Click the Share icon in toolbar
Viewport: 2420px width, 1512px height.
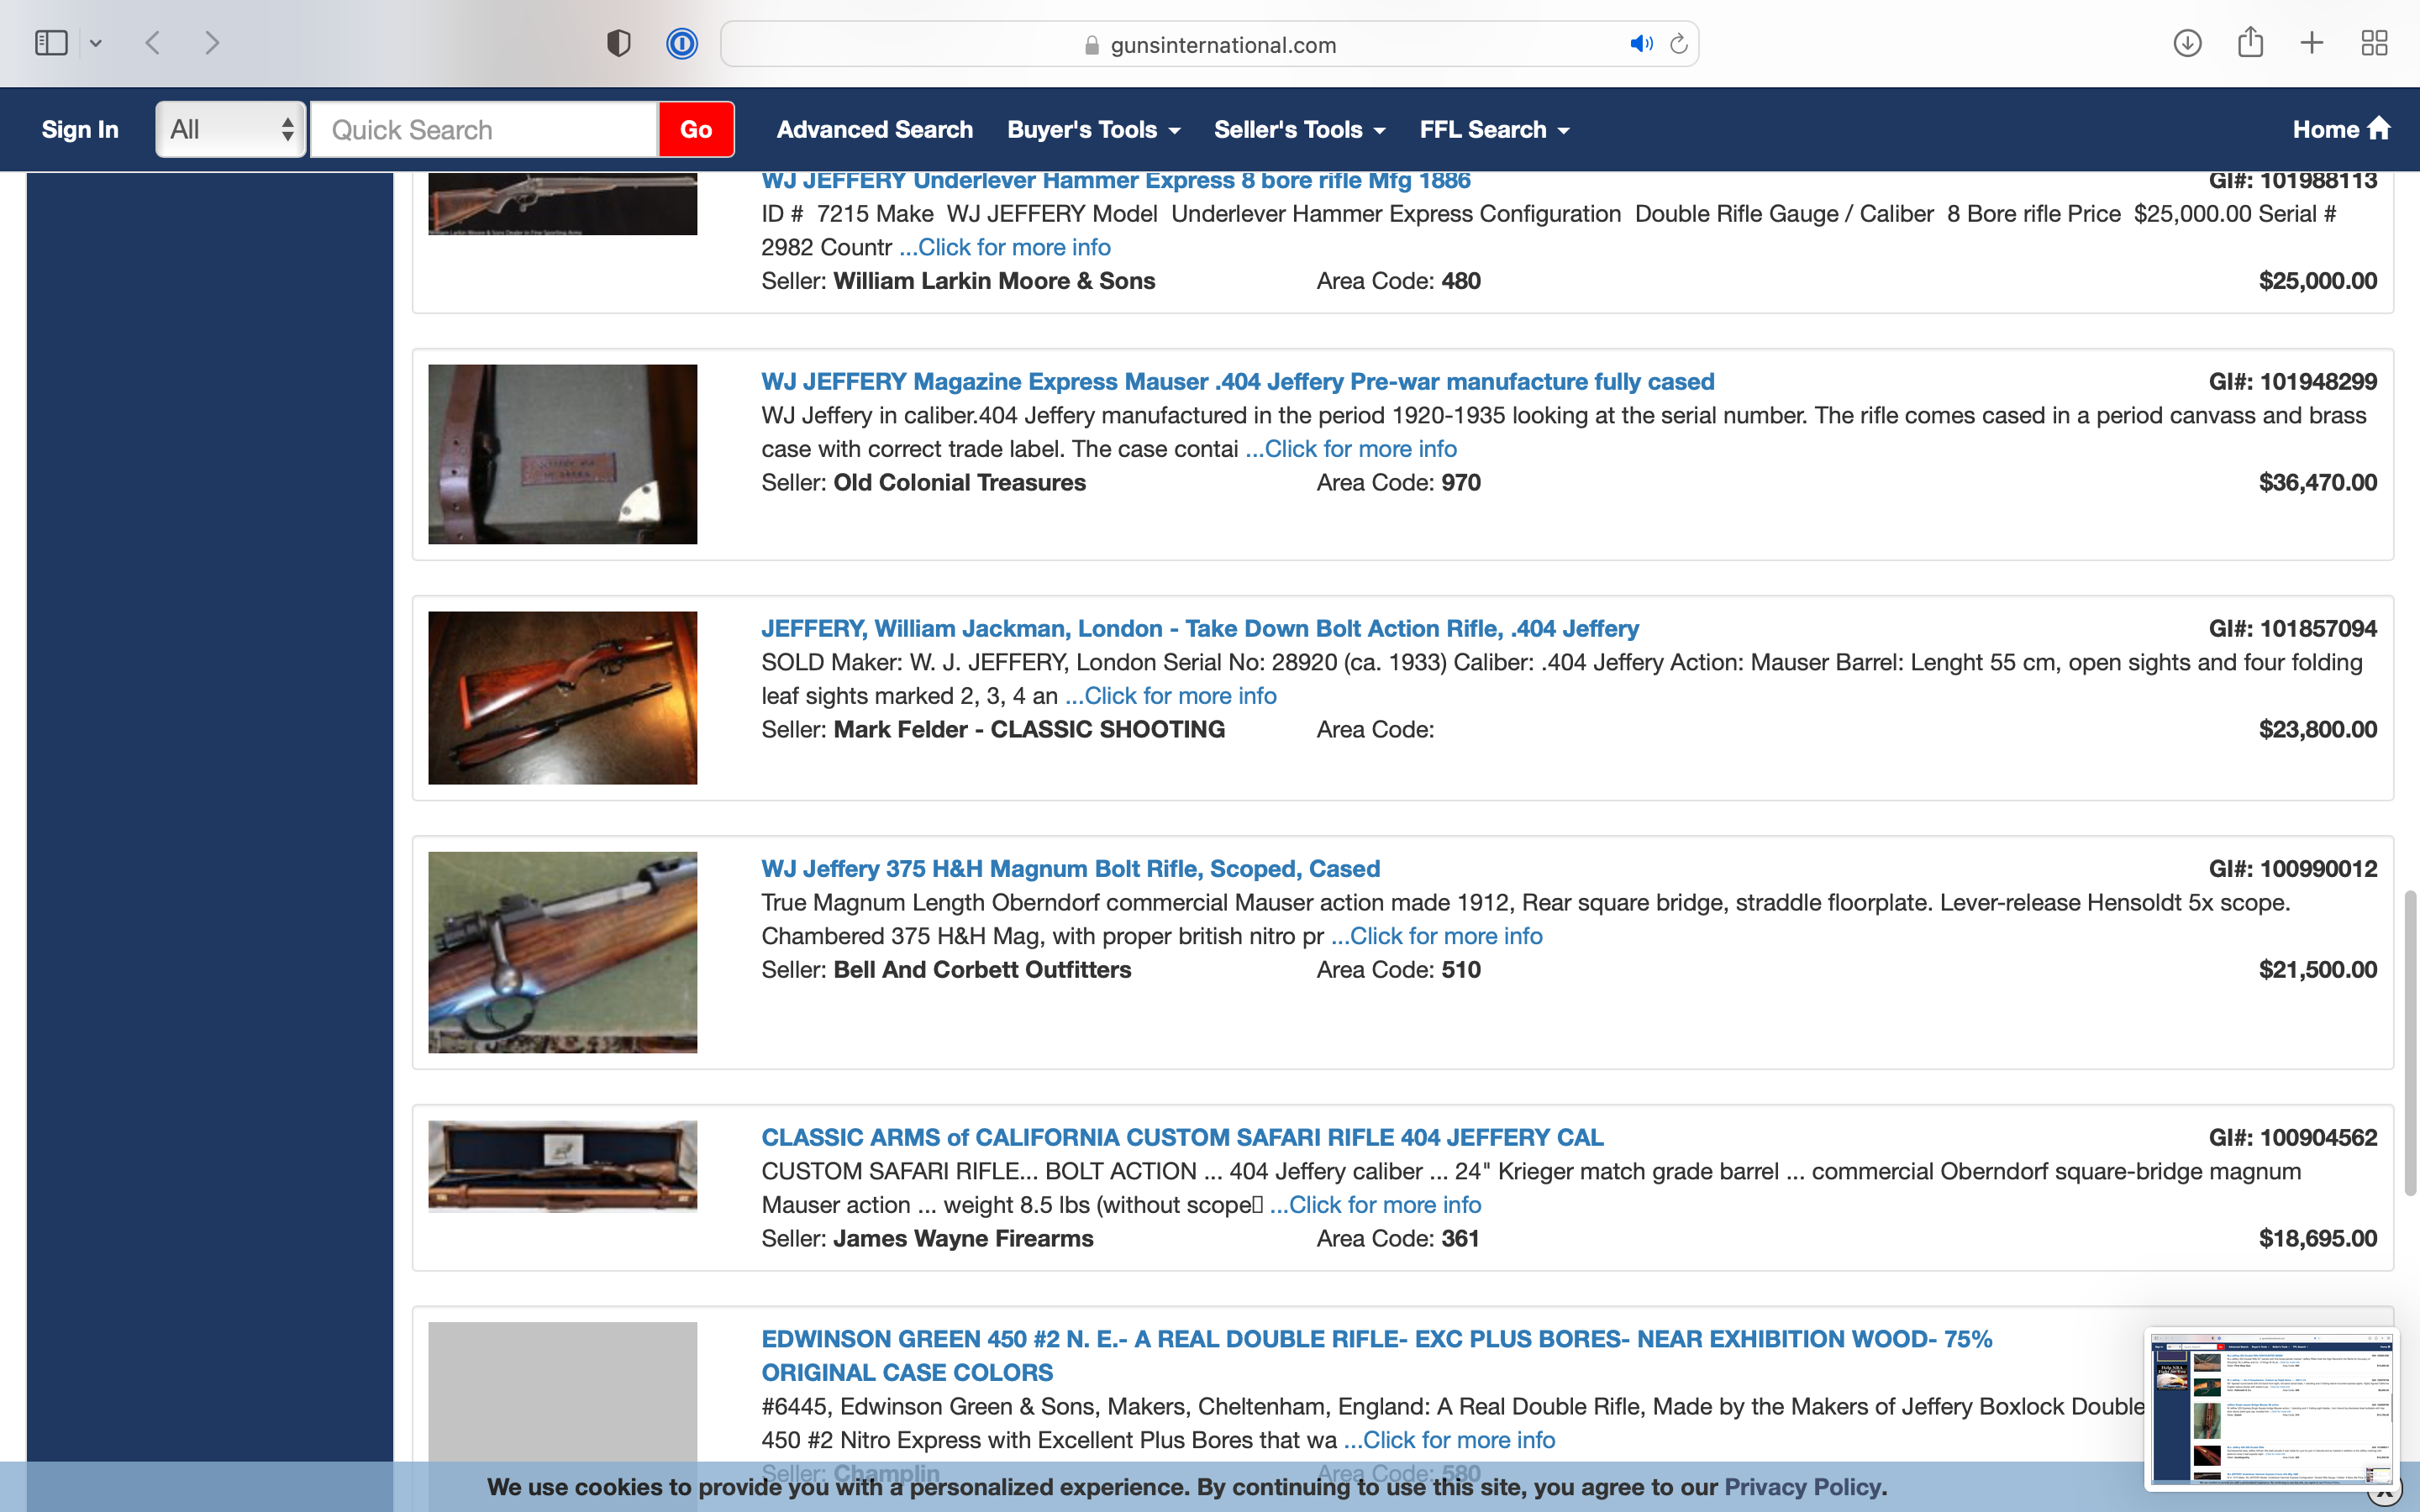[x=2250, y=43]
